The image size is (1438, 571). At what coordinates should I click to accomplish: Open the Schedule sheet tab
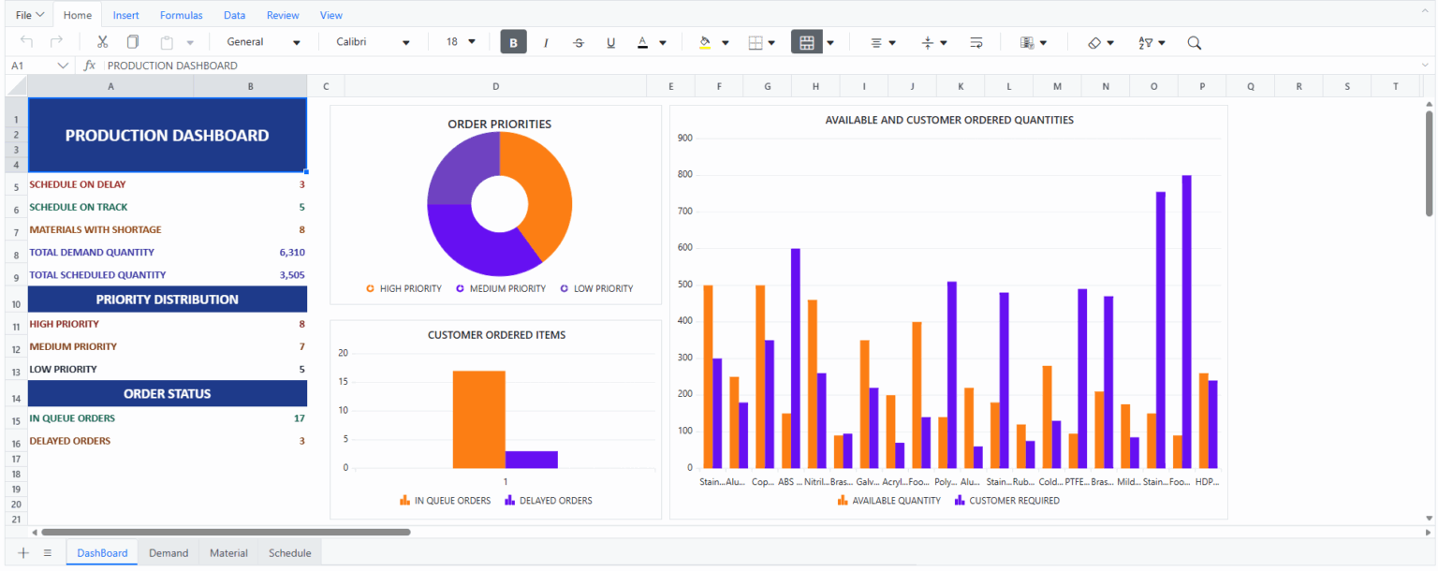click(290, 553)
